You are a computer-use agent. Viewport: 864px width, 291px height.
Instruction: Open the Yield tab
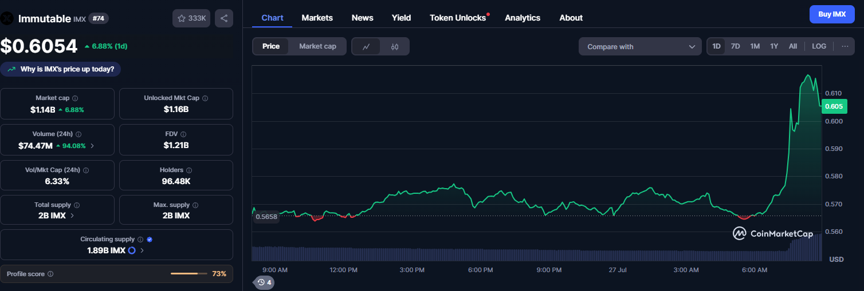(x=401, y=18)
